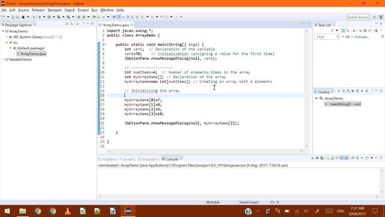Click the ENG language indicator in the taskbar
The height and width of the screenshot is (217, 385).
[340, 211]
